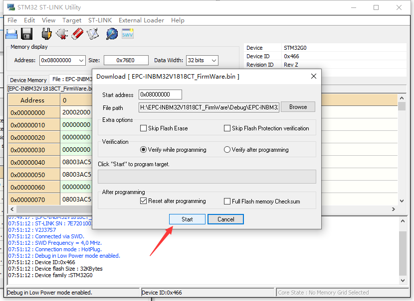Open the ST-LINK menu
Image resolution: width=414 pixels, height=301 pixels.
tap(100, 20)
